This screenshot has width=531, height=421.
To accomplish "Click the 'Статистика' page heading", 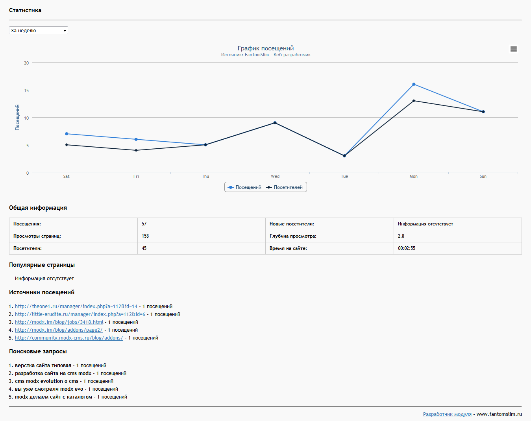I will click(x=25, y=10).
